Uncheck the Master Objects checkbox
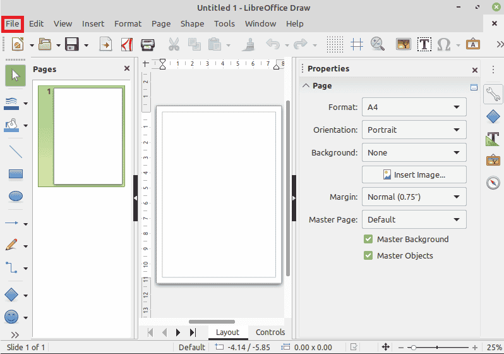This screenshot has height=354, width=504. (x=368, y=255)
